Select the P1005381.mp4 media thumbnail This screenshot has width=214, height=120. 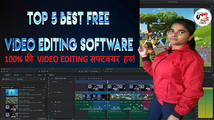(12, 115)
